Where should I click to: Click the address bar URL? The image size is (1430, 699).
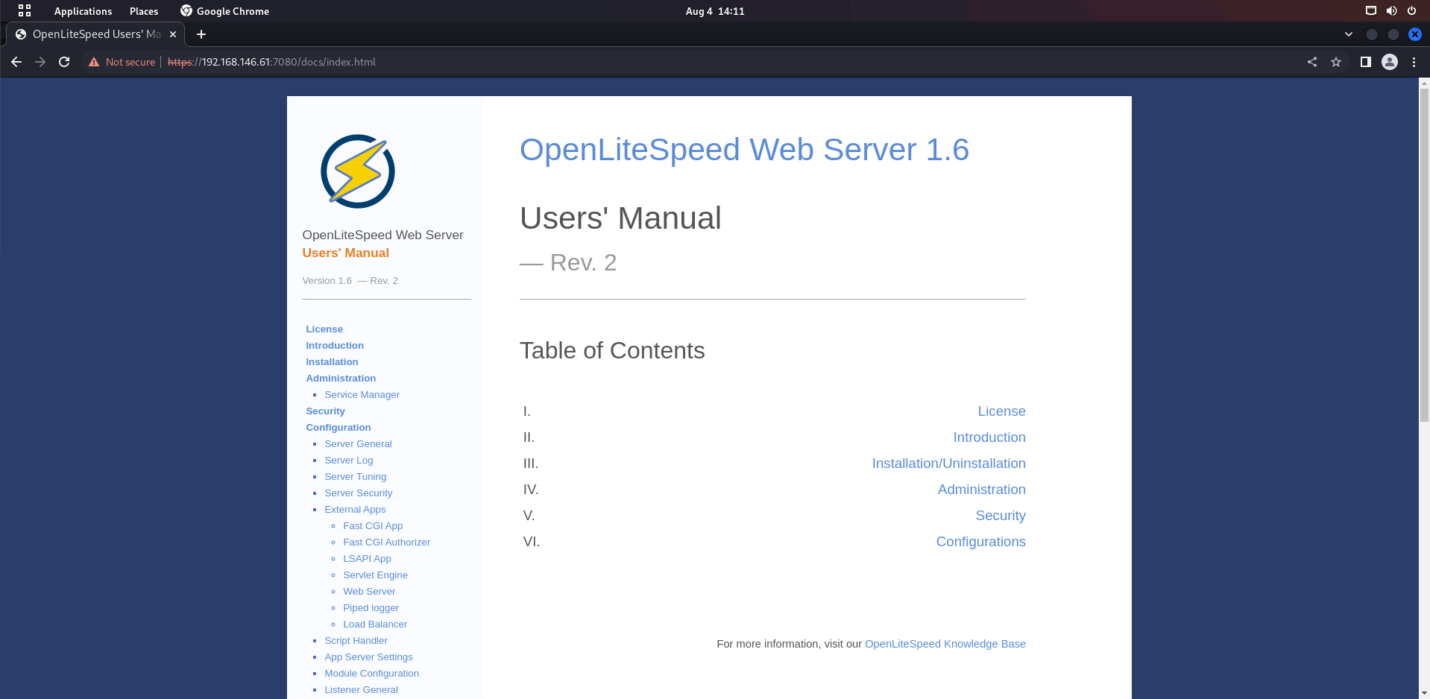click(271, 62)
